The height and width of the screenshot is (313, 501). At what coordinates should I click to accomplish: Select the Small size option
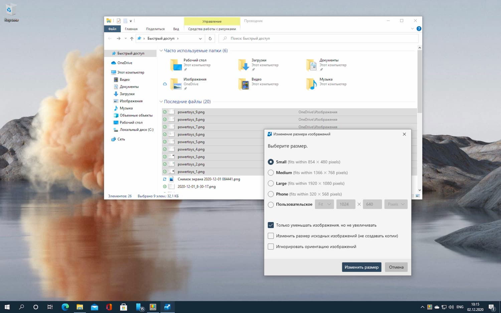pos(271,162)
